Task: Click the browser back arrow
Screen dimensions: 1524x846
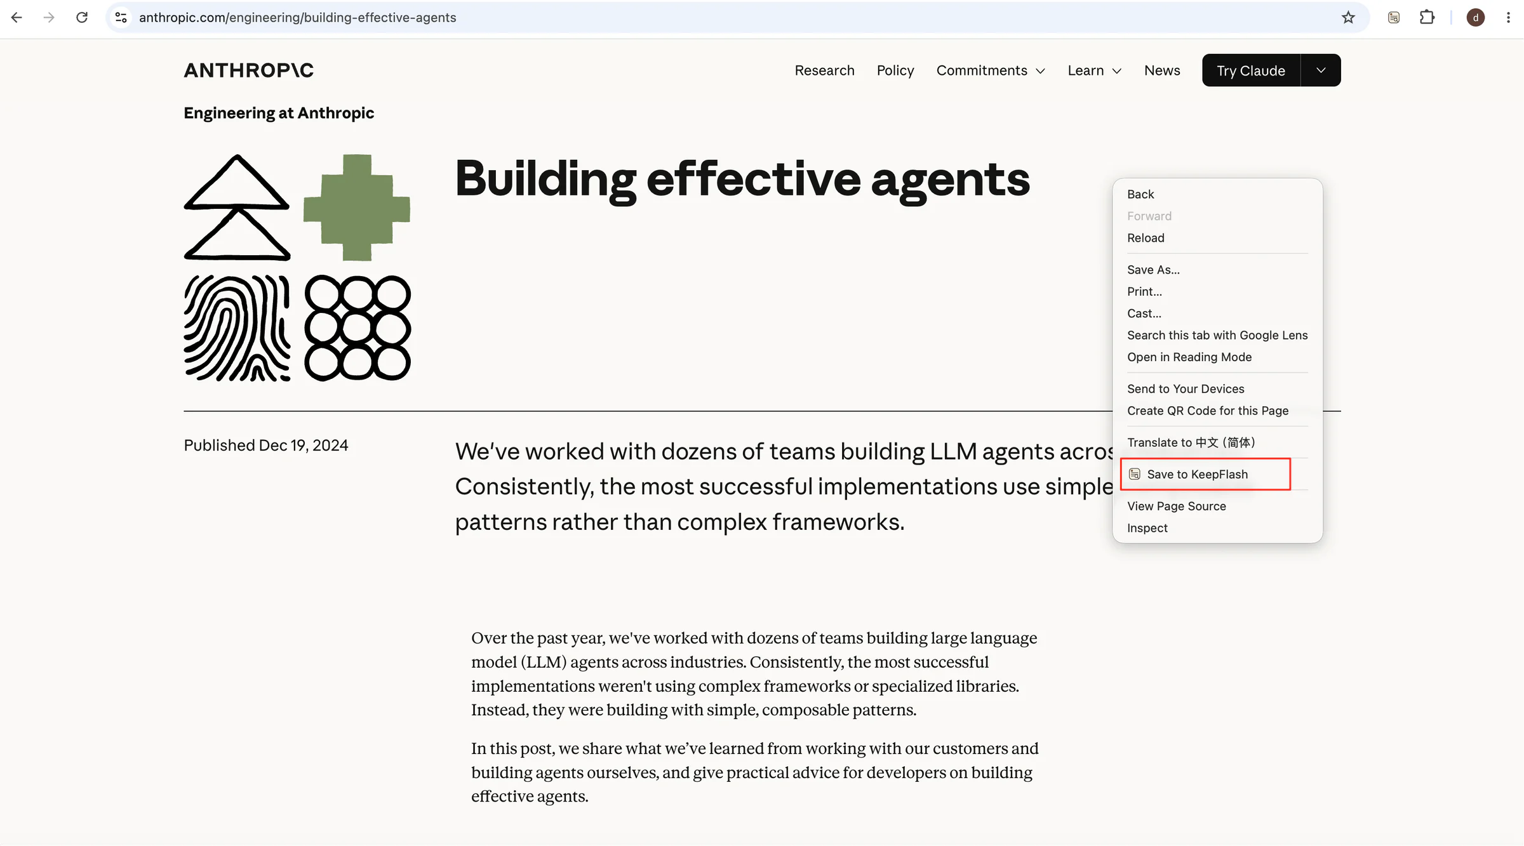Action: 17,18
